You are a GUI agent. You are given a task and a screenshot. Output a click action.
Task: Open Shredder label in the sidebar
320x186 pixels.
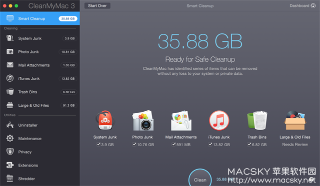click(26, 179)
